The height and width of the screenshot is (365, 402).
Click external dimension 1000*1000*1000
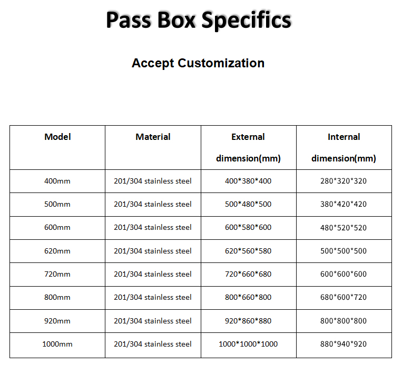coord(248,344)
